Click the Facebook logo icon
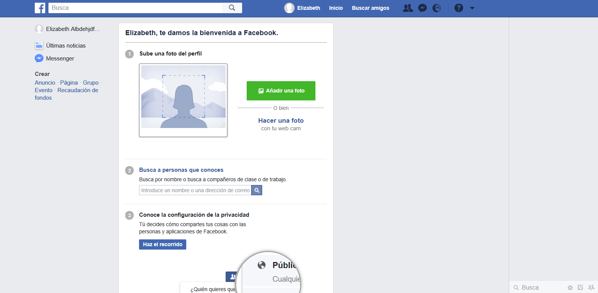 click(40, 8)
